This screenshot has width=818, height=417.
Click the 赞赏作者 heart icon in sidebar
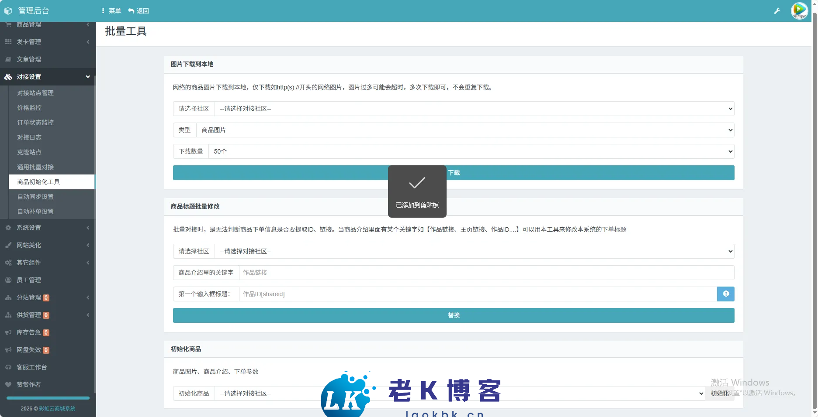[8, 385]
